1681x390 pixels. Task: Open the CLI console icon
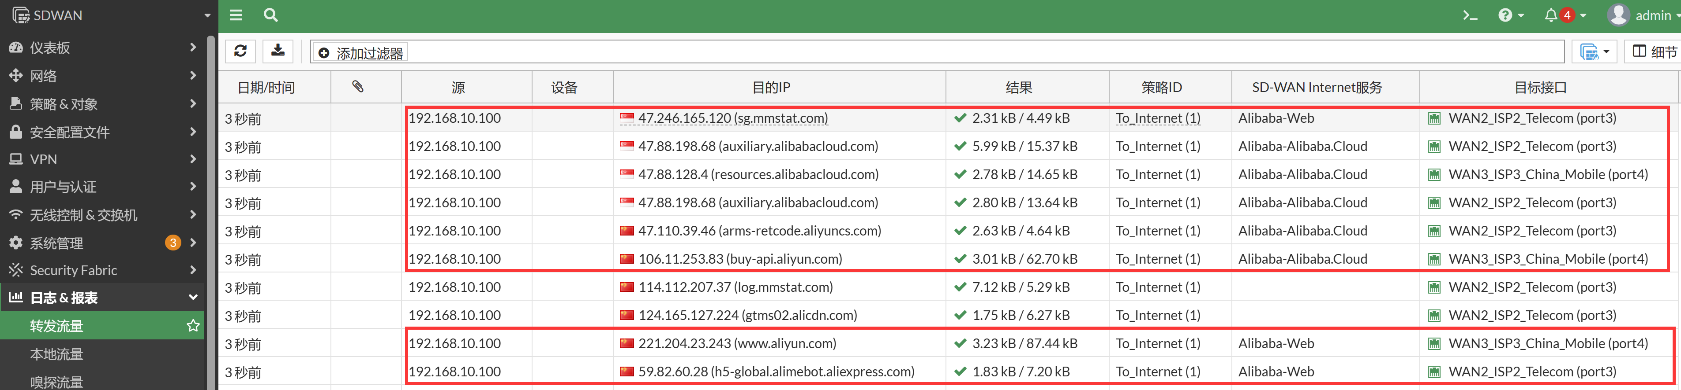point(1470,15)
